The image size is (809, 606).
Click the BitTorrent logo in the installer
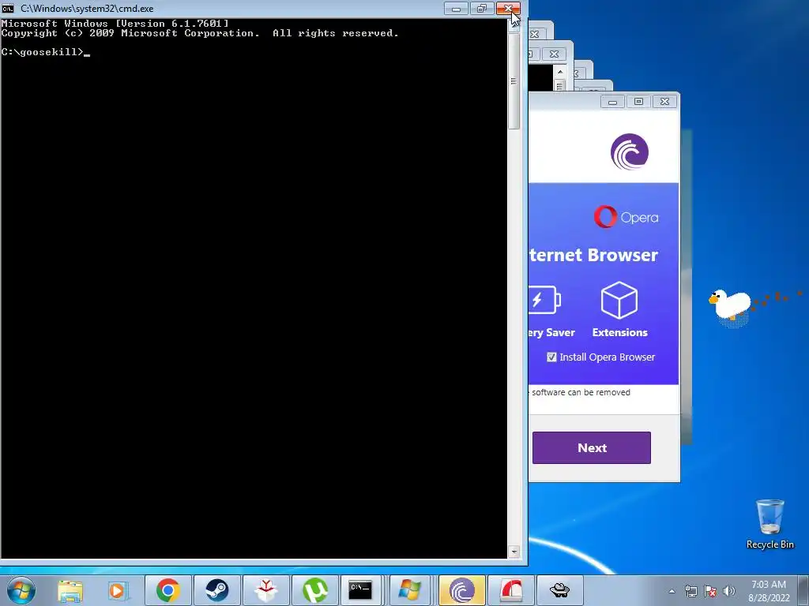point(630,151)
